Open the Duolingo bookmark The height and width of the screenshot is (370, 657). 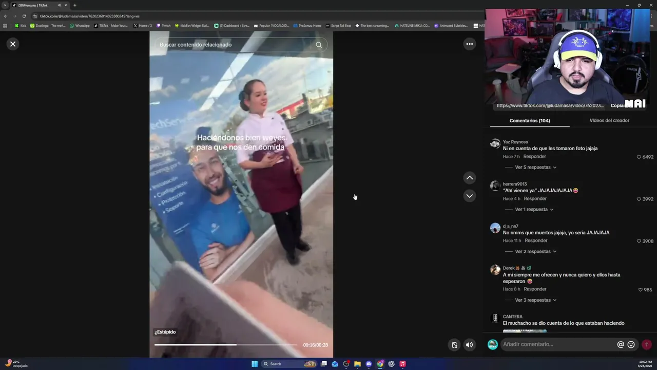[48, 26]
